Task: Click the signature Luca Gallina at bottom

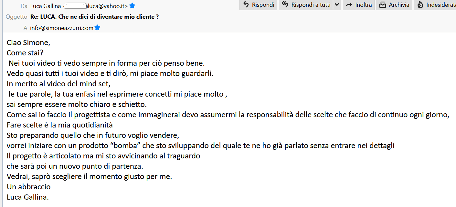Action: click(27, 197)
